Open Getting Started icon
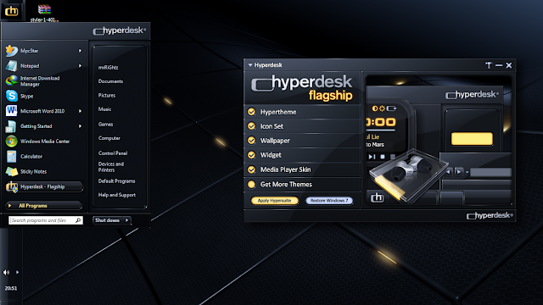Viewport: 543px width, 305px height. pyautogui.click(x=11, y=126)
